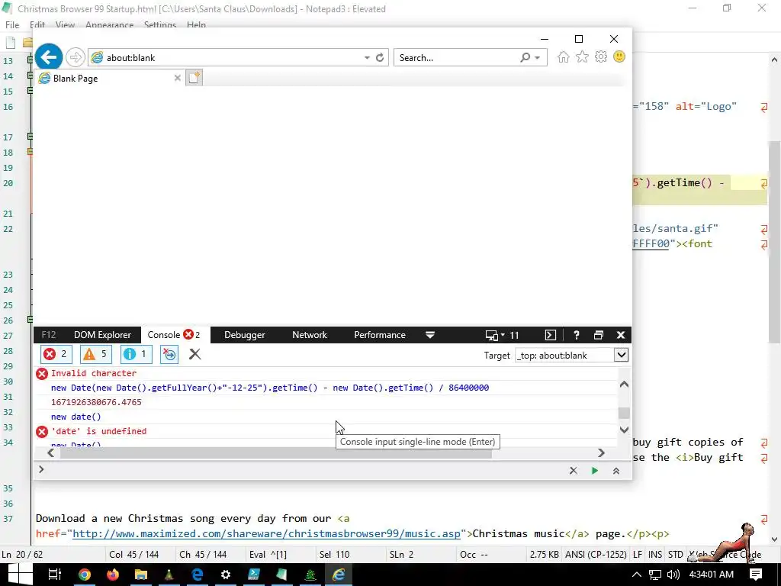This screenshot has width=781, height=586.
Task: Click Internet Explorer's Forward arrow button
Action: point(76,57)
